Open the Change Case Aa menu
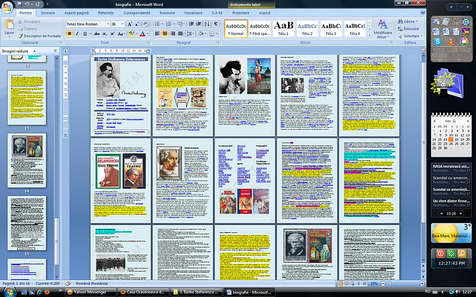Viewport: 476px width, 297px height. [121, 34]
